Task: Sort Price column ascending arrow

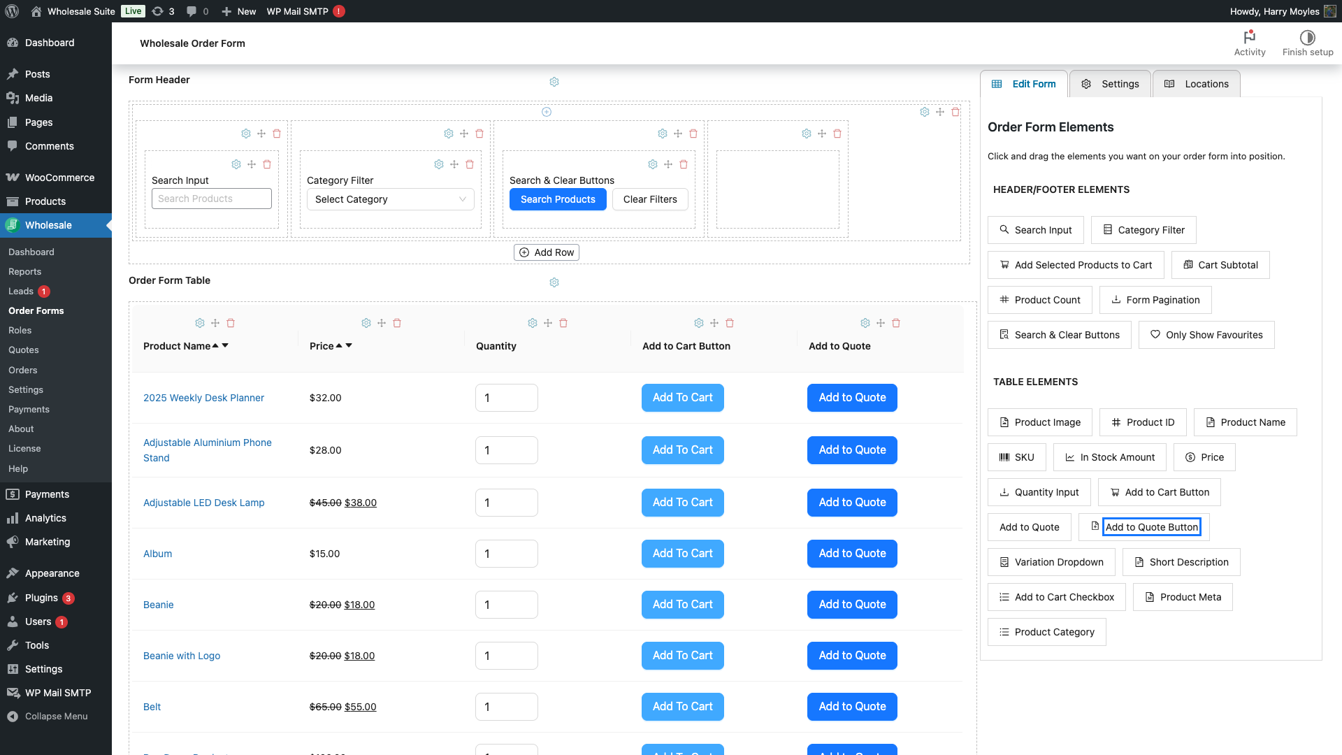Action: click(339, 346)
